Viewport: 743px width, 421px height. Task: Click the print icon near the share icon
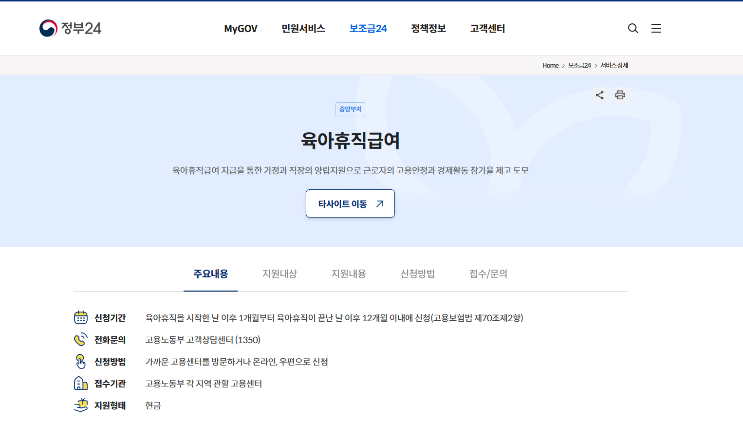620,95
